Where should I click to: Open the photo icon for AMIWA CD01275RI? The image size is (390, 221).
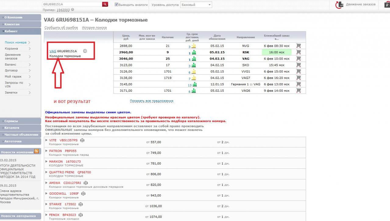pos(86,183)
